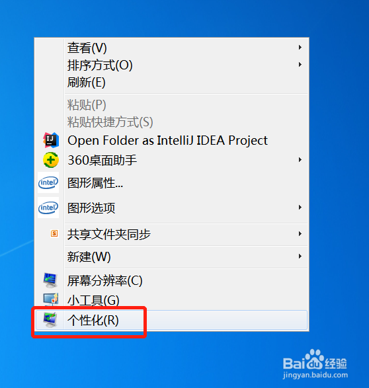The image size is (369, 388).
Task: Click the IntelliJ IDEA icon in menu
Action: click(x=51, y=140)
